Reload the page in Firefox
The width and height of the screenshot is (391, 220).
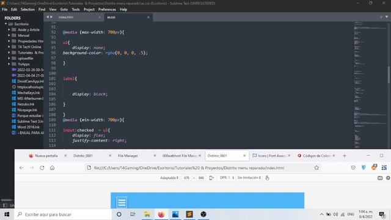pos(42,168)
